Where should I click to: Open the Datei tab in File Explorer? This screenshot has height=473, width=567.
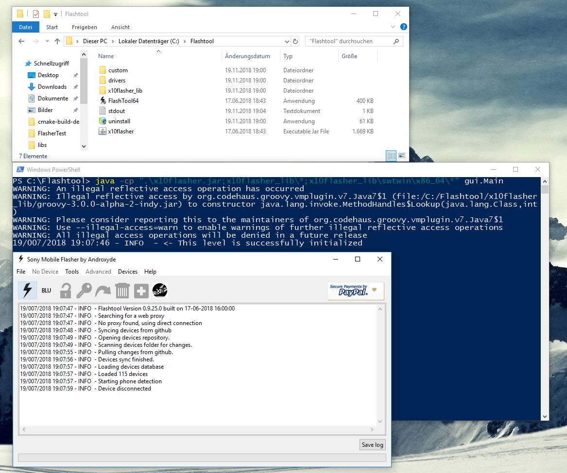[25, 27]
